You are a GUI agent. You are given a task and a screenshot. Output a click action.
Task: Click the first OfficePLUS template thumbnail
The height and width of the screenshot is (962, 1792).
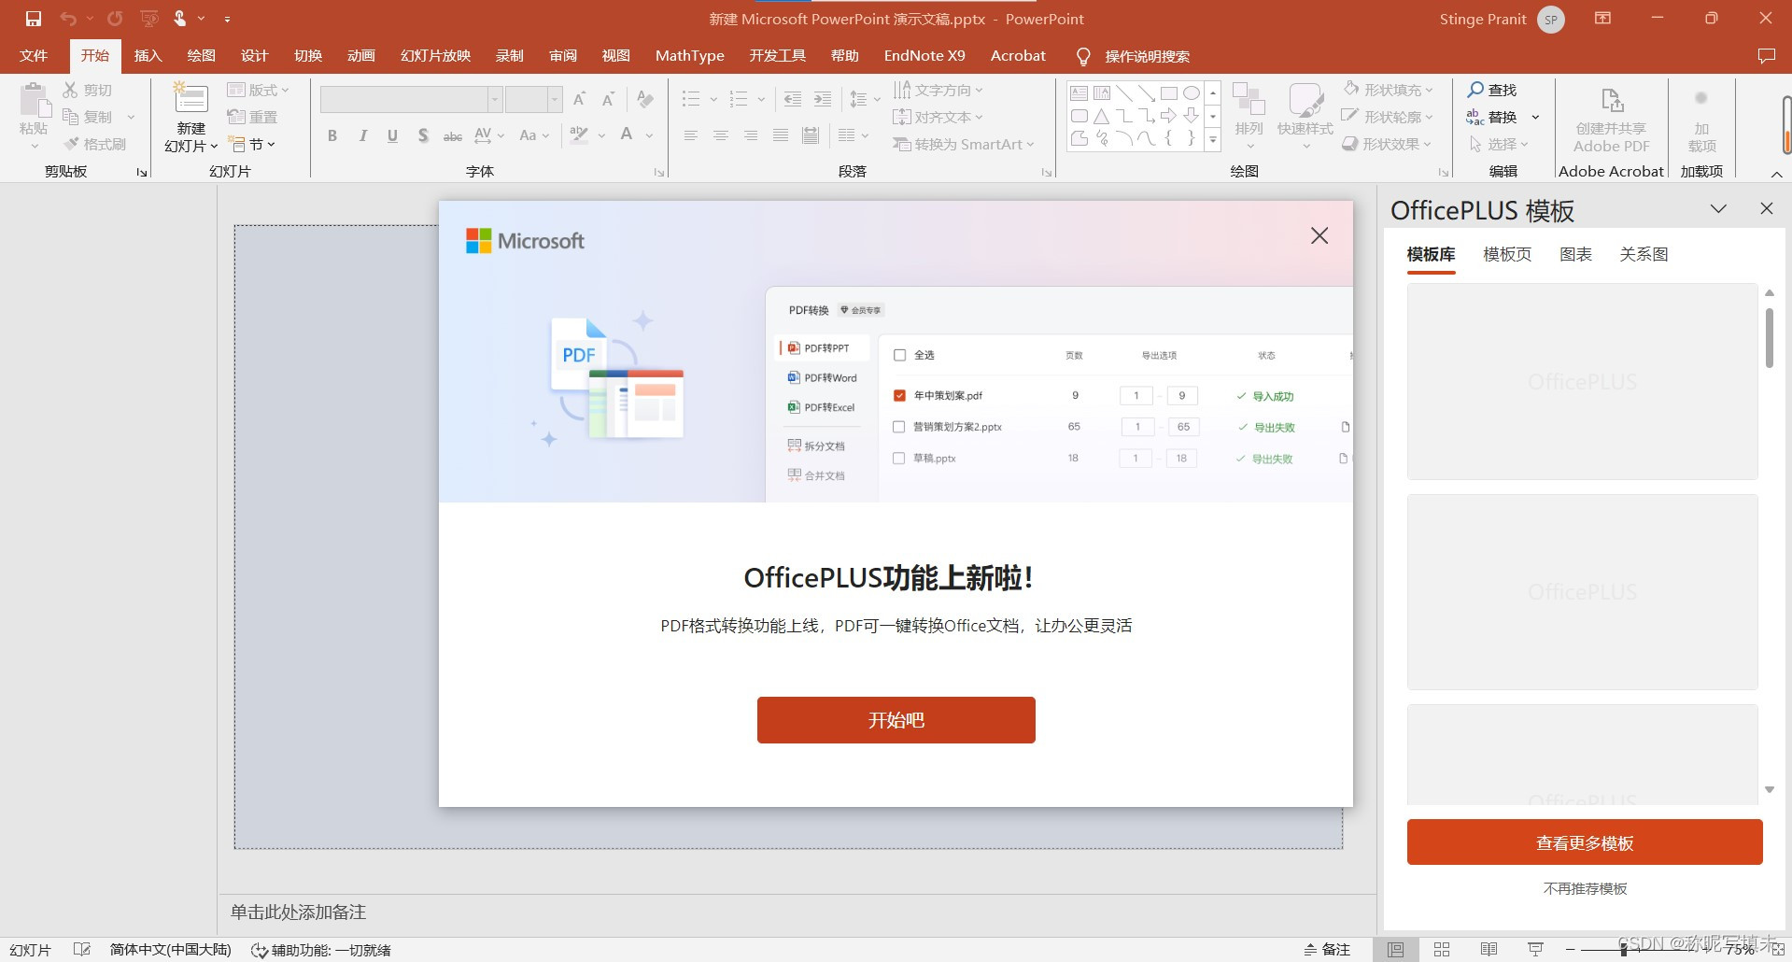pyautogui.click(x=1582, y=381)
